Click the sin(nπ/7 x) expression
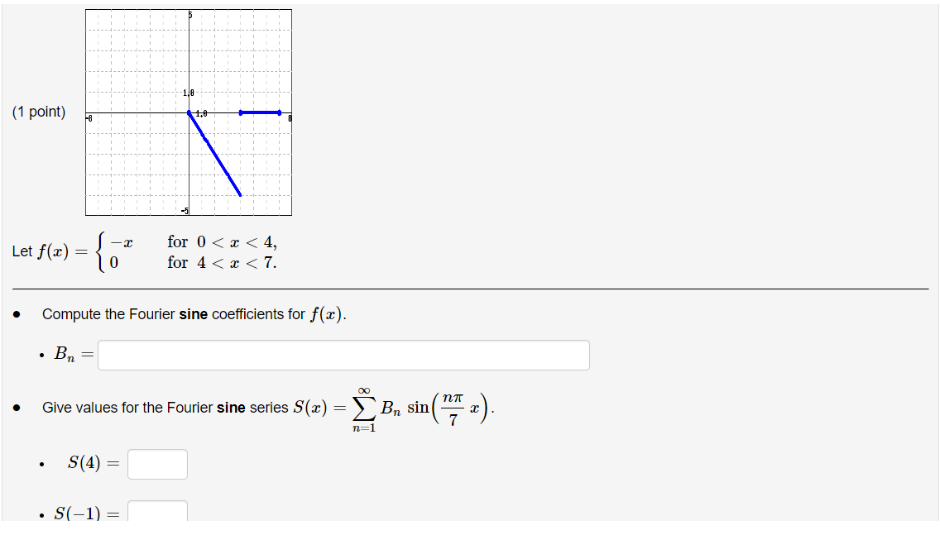 (448, 407)
